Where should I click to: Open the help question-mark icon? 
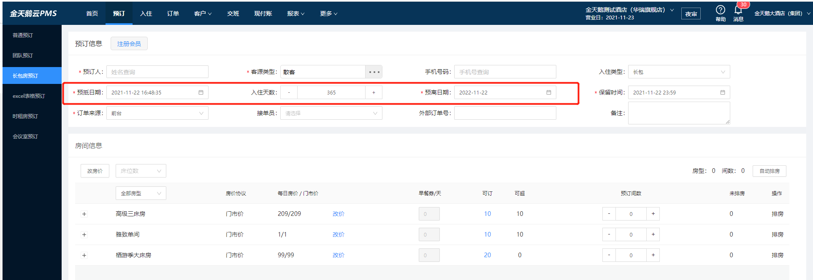[x=720, y=10]
